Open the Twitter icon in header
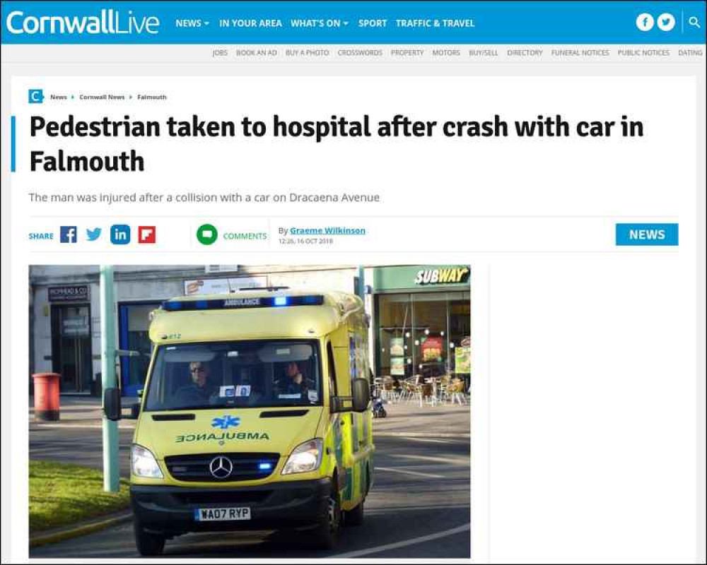 666,22
